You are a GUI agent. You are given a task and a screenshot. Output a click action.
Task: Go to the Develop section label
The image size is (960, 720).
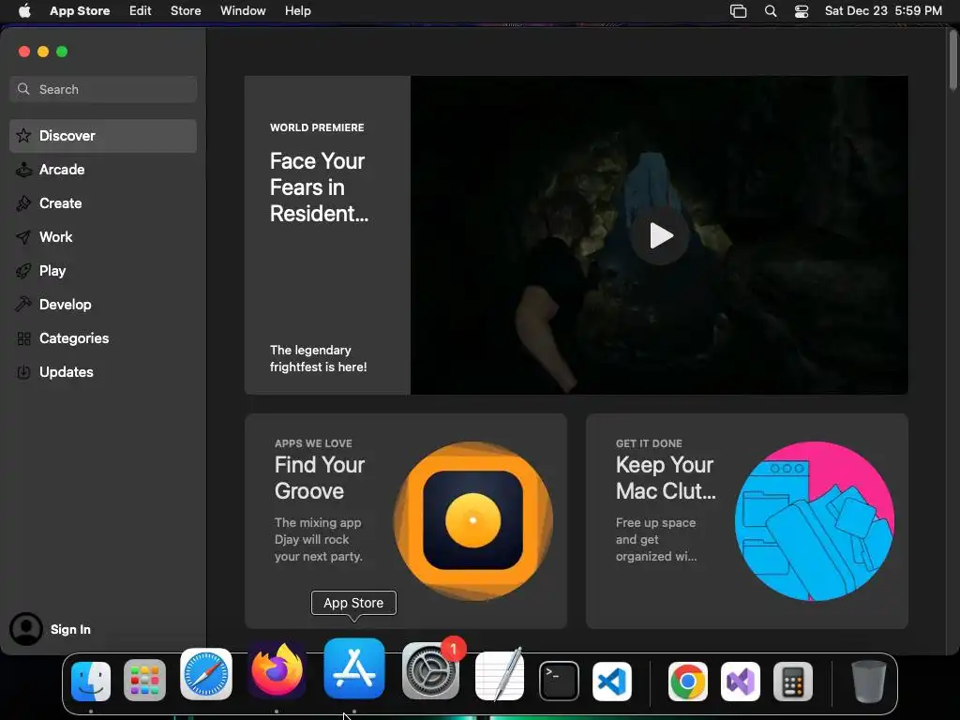point(66,305)
